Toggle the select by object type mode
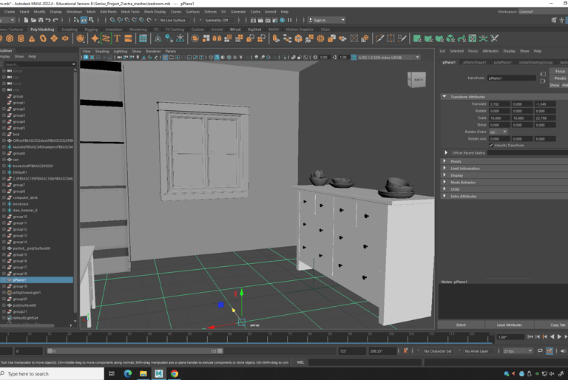 pyautogui.click(x=84, y=20)
